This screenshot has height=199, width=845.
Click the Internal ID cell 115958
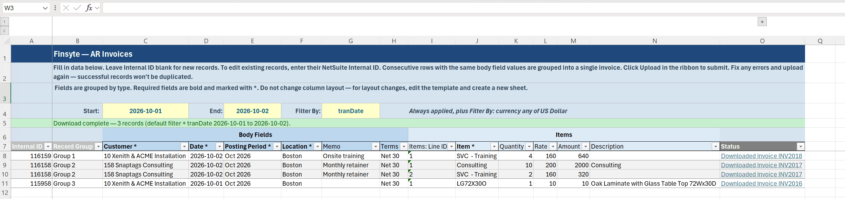pos(31,183)
